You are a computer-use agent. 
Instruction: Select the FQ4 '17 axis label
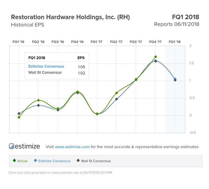pyautogui.click(x=155, y=42)
